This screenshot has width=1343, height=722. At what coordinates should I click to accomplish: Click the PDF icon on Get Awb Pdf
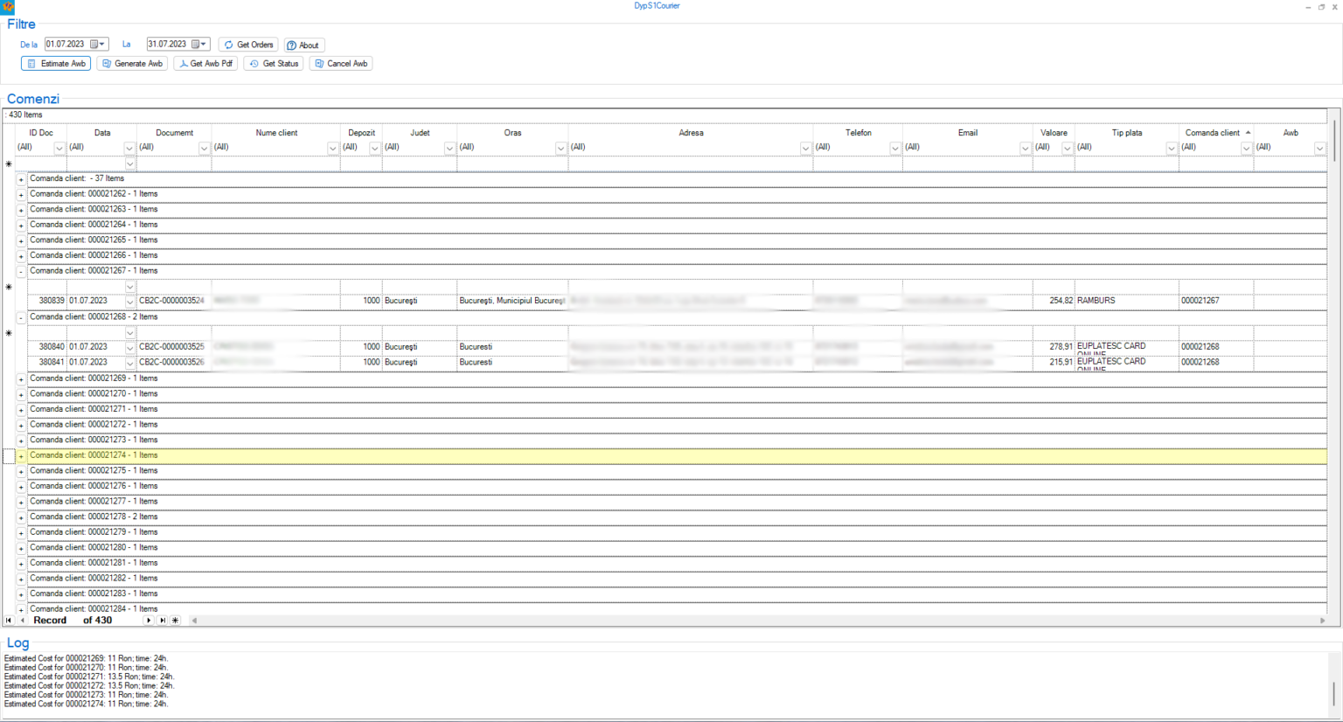[x=182, y=63]
